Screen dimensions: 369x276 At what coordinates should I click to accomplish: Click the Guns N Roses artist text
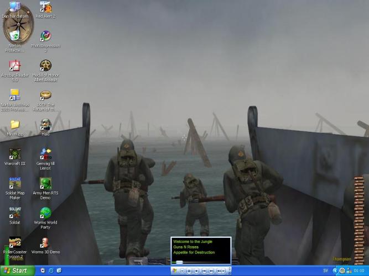coord(186,247)
